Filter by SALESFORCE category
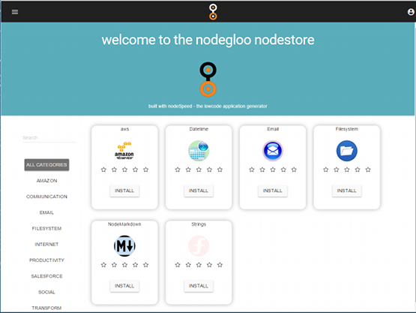The width and height of the screenshot is (416, 313). 46,276
